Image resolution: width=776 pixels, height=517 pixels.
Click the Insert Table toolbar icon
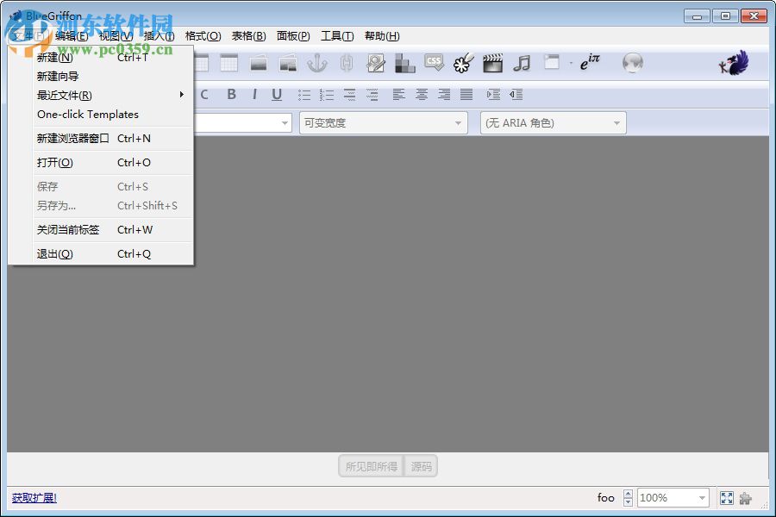[228, 63]
